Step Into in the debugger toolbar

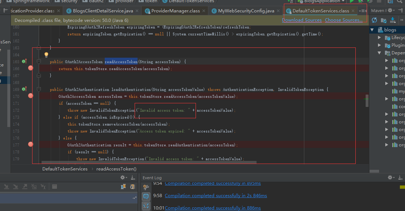[15, 187]
